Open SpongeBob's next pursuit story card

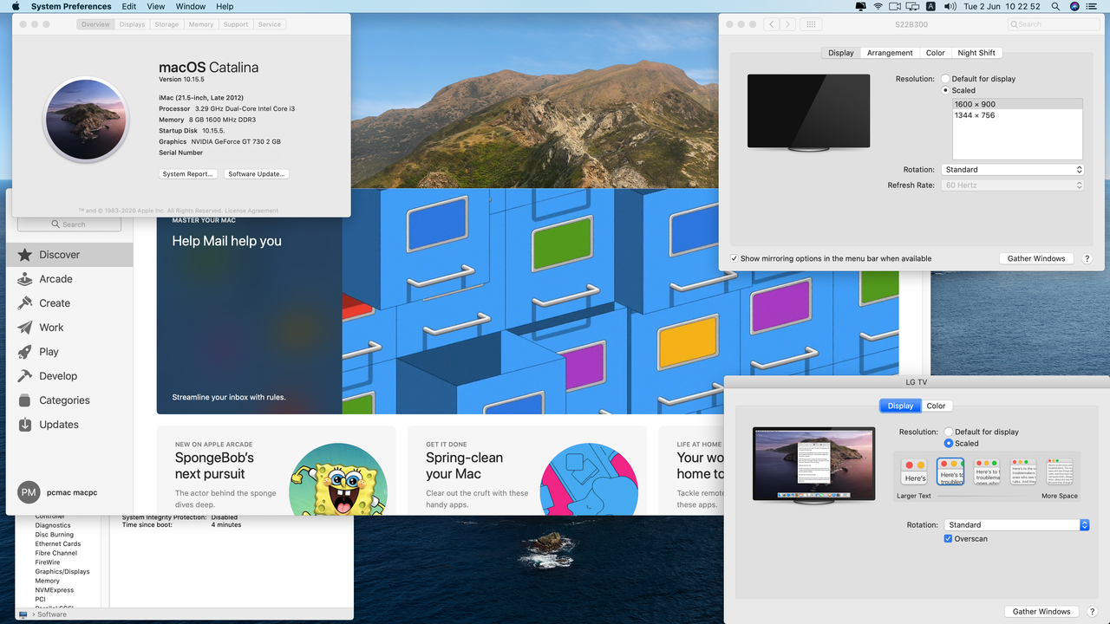(277, 471)
